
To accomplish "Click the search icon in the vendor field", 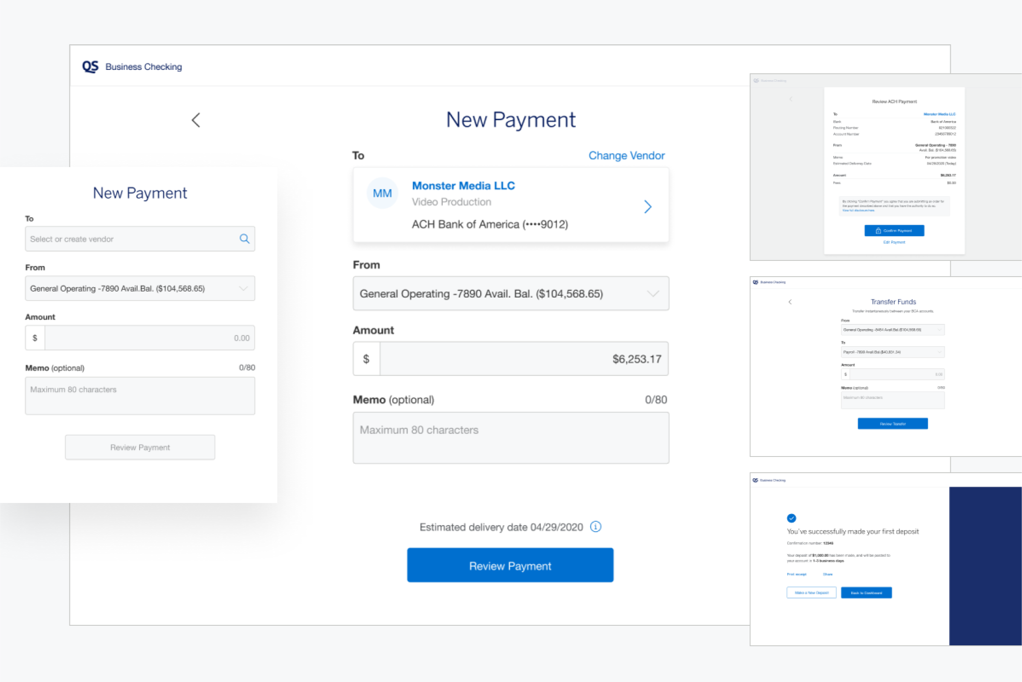I will (244, 239).
